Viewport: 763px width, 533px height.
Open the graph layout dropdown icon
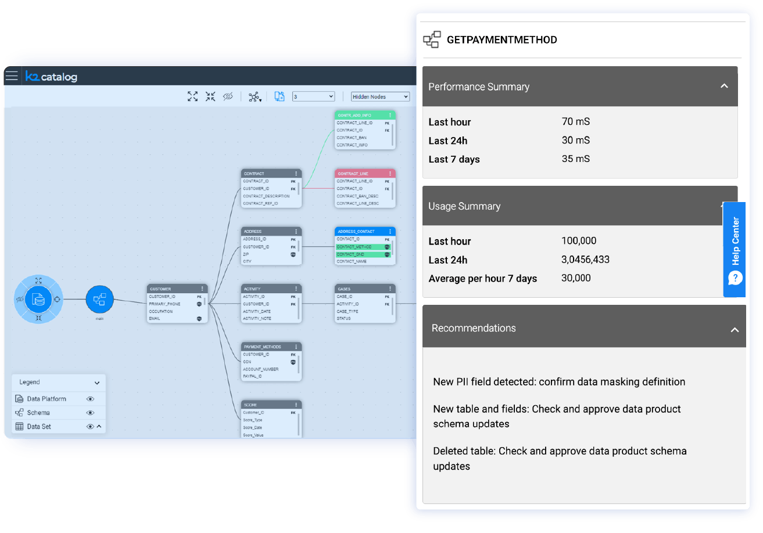tap(255, 97)
